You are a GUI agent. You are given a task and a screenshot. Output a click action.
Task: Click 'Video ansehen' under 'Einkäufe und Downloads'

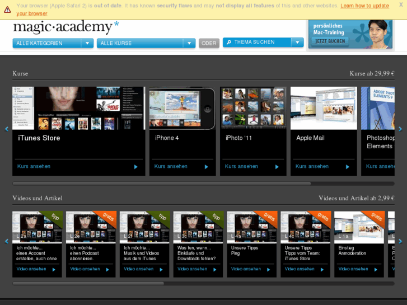point(193,269)
